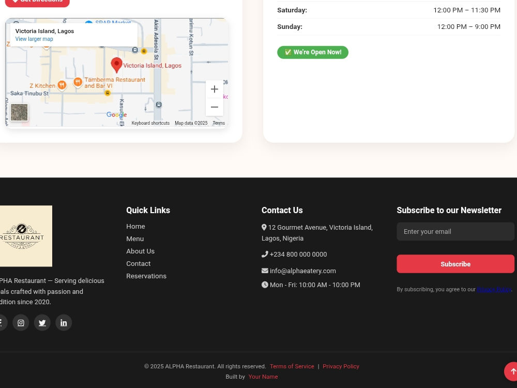Screen dimensions: 517x388
Task: Open View larger map link
Action: pyautogui.click(x=34, y=39)
